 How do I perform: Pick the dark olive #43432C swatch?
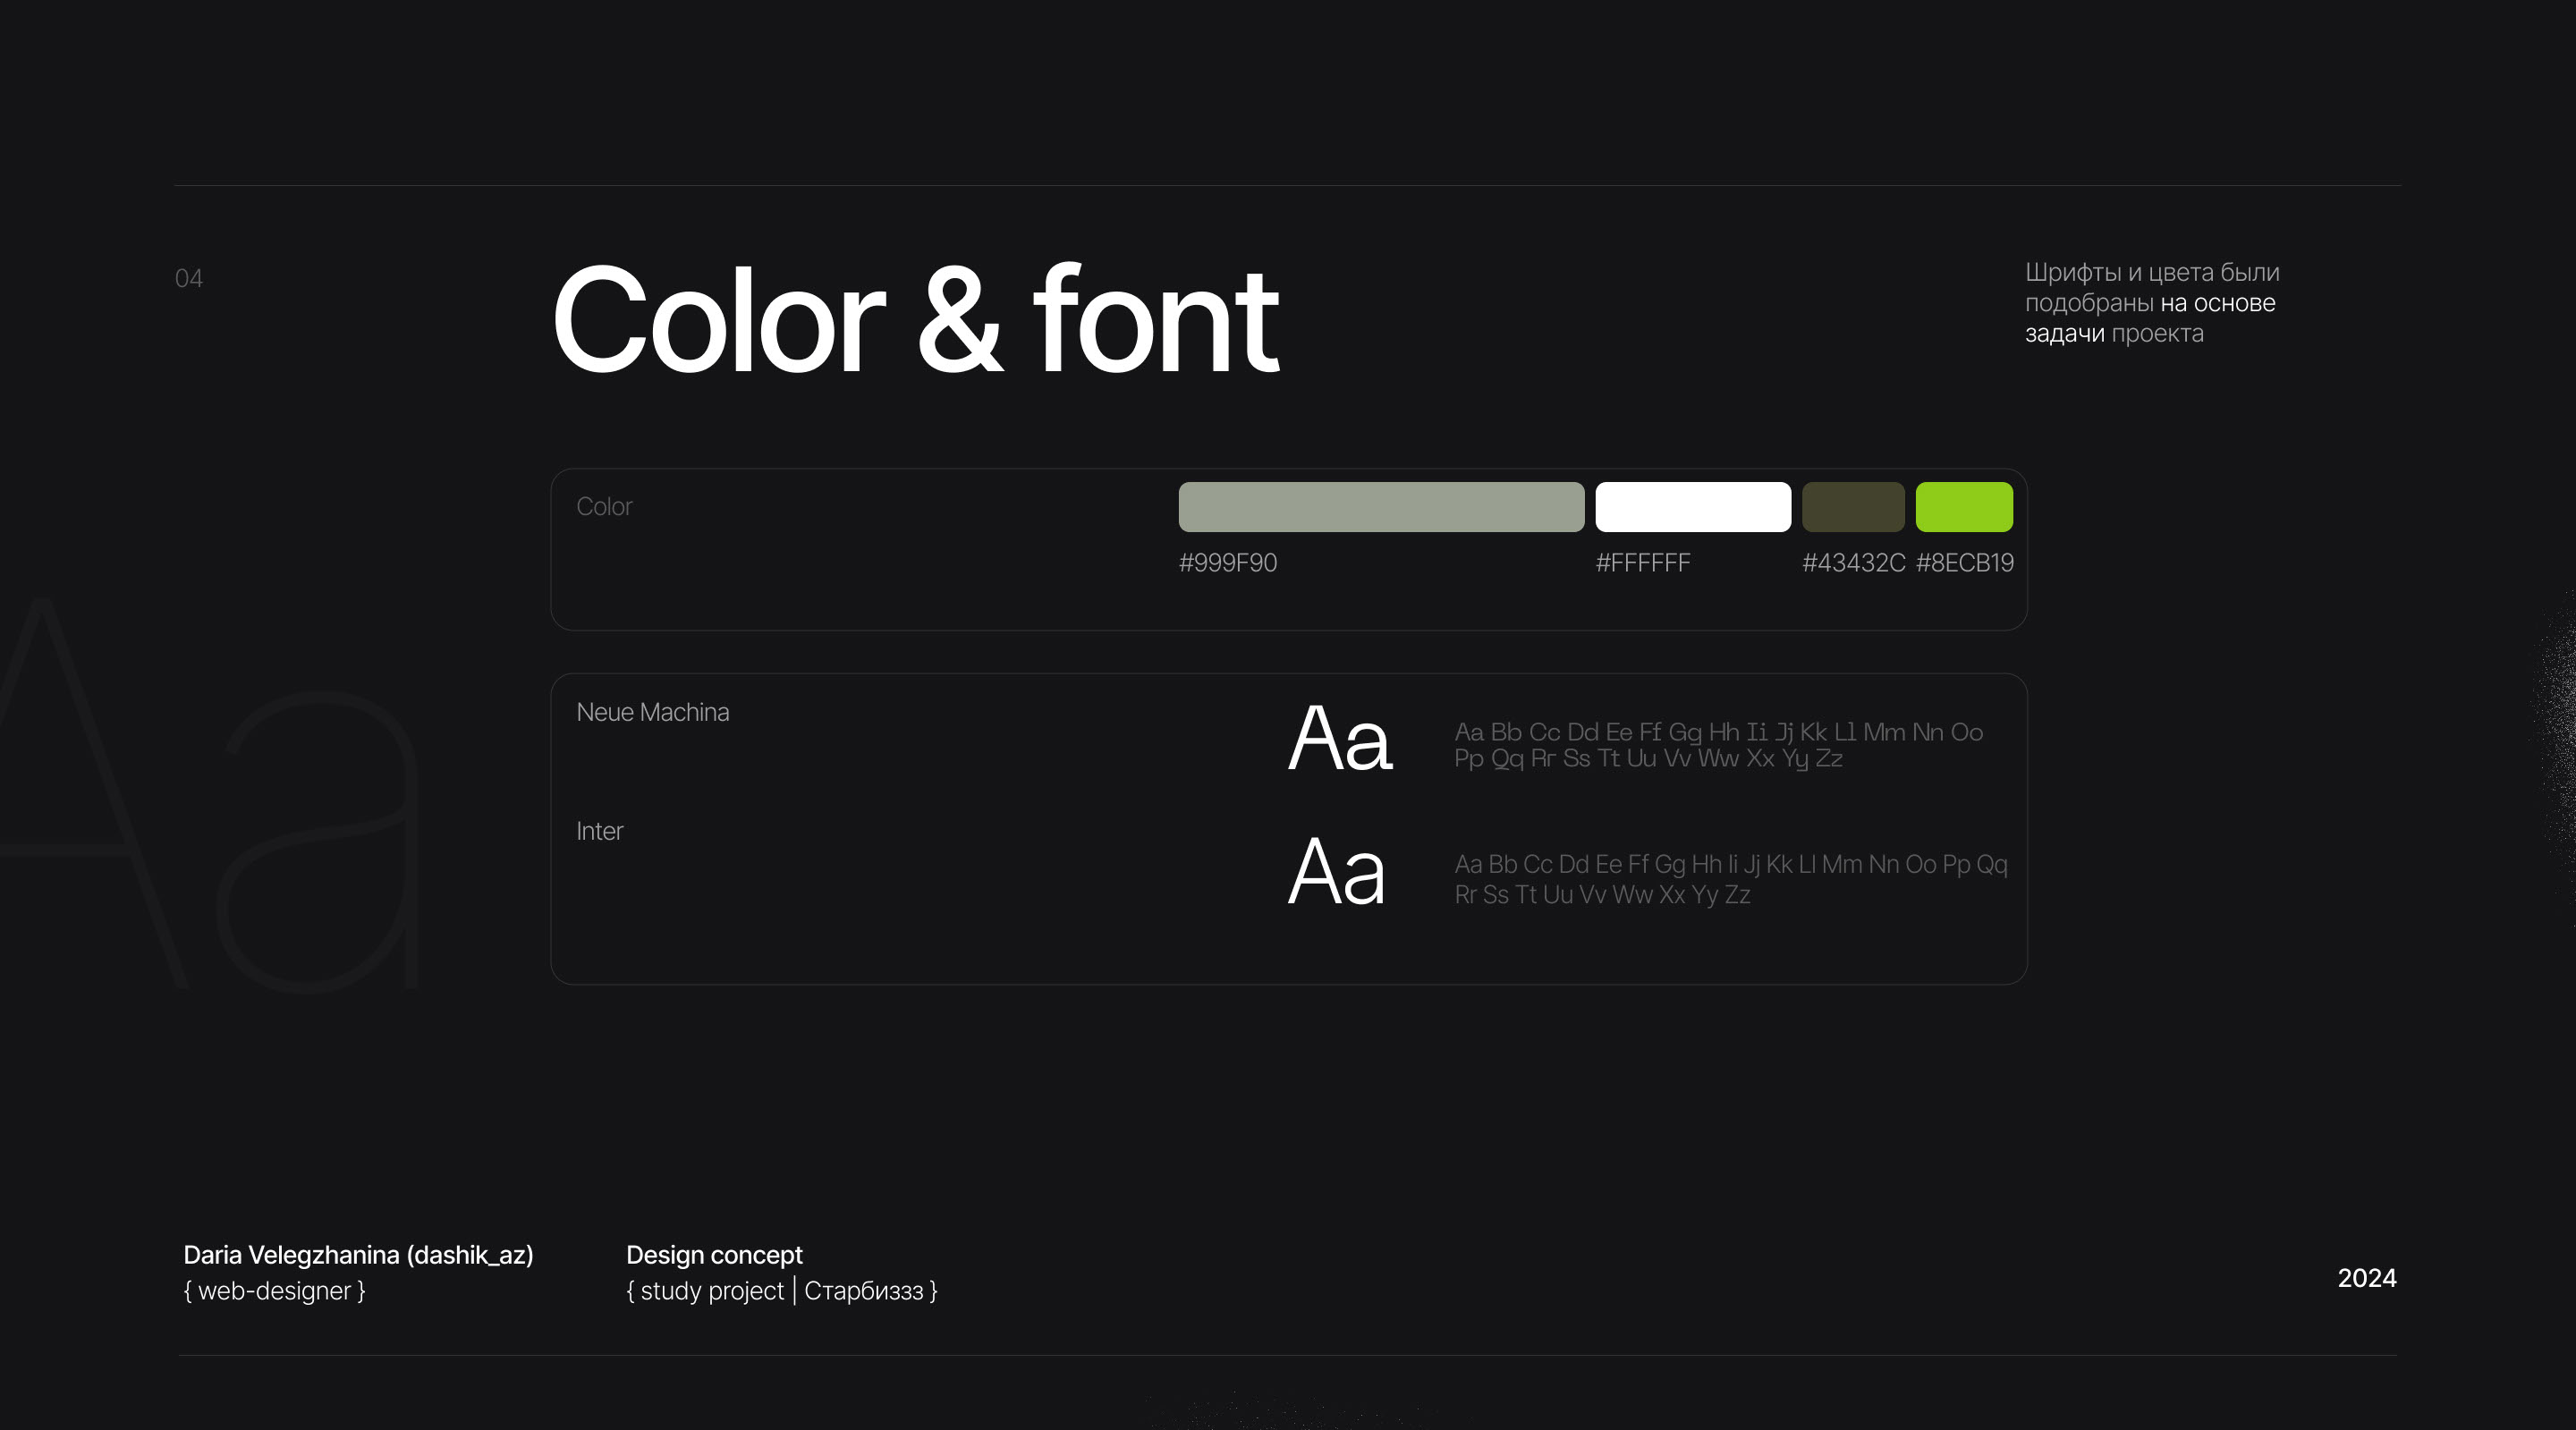1852,507
